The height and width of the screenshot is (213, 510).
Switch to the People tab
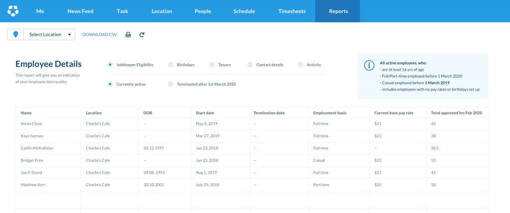[203, 11]
